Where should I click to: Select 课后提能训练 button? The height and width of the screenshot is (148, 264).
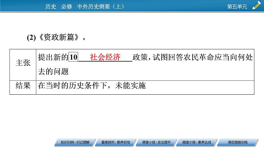(238, 142)
